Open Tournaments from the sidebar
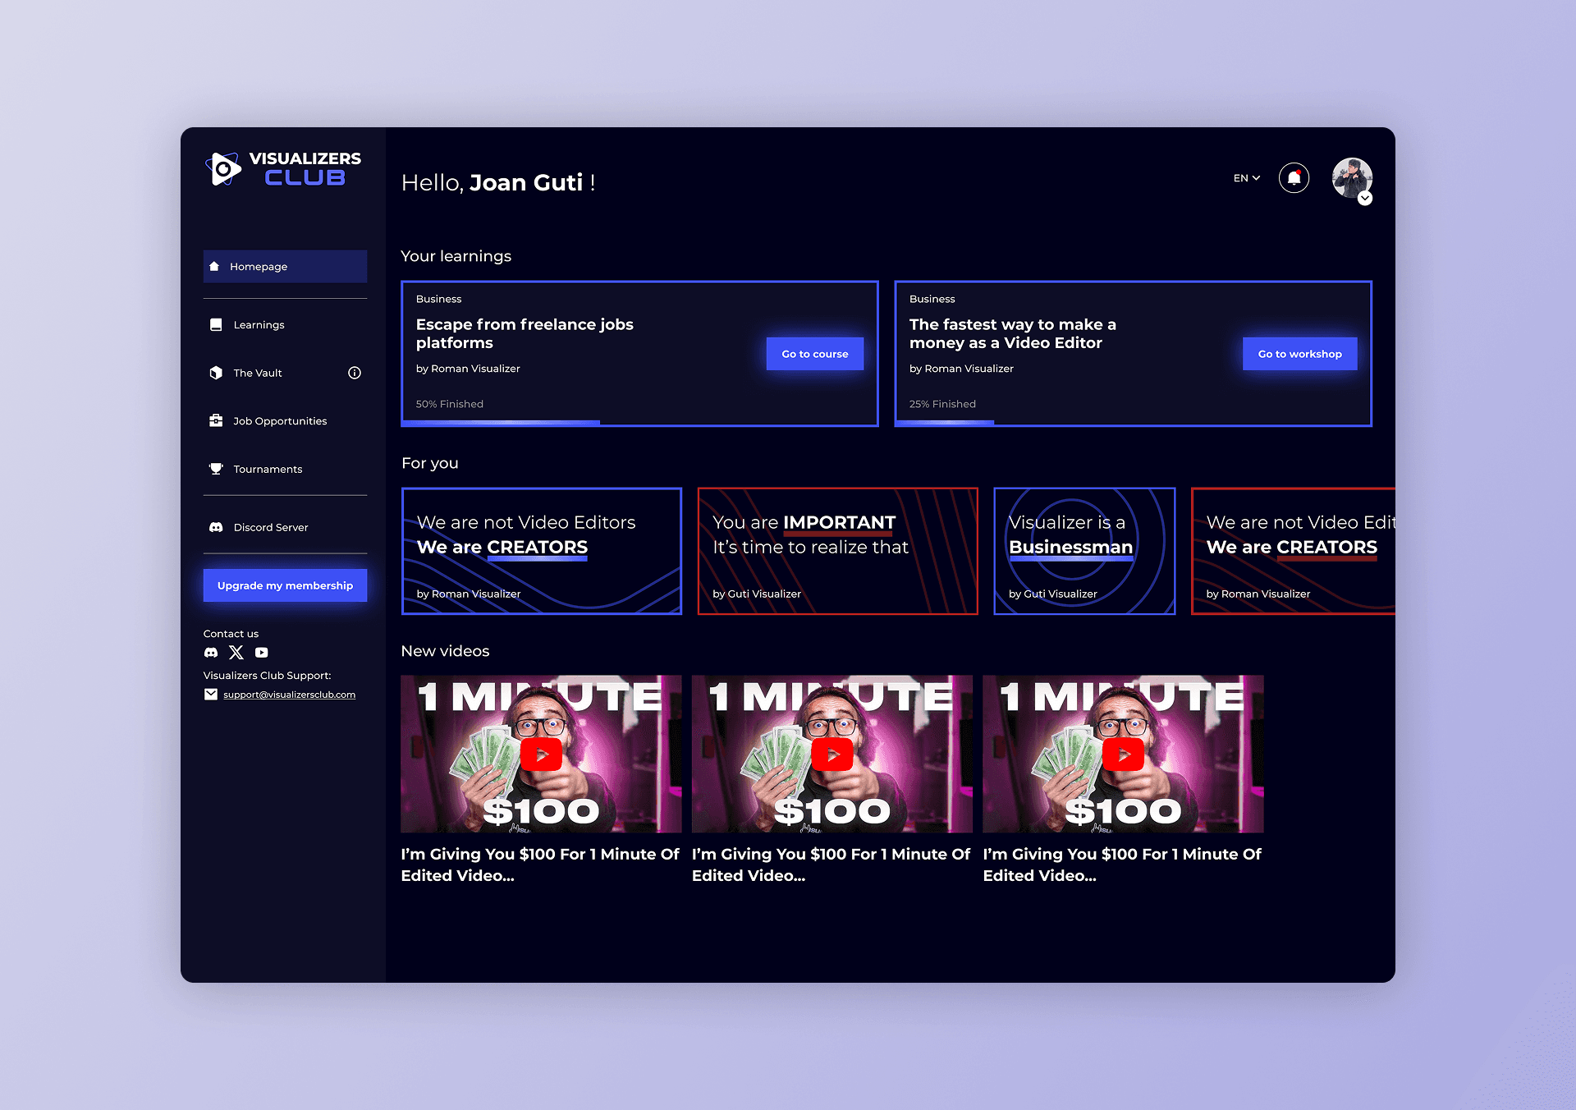 click(x=268, y=470)
